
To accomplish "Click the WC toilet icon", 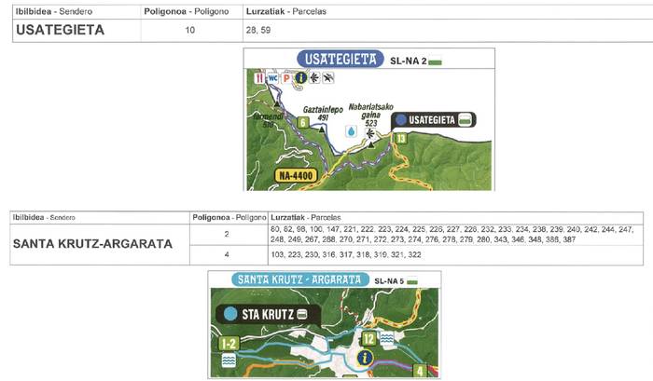I will [272, 77].
